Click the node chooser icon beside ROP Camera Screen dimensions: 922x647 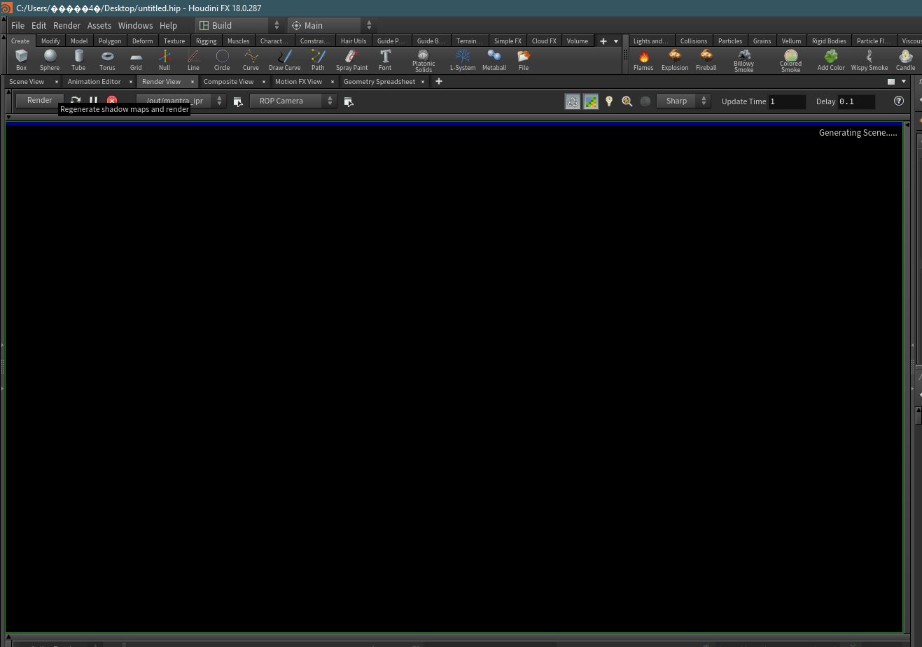[348, 101]
